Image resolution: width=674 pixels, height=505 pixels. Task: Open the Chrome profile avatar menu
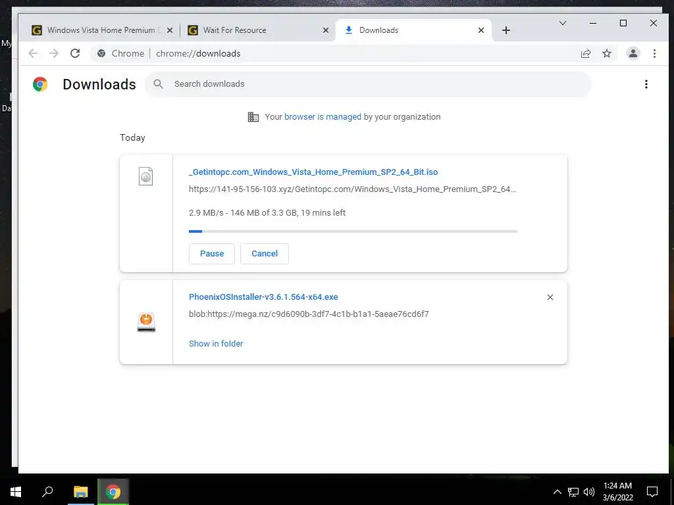click(633, 53)
